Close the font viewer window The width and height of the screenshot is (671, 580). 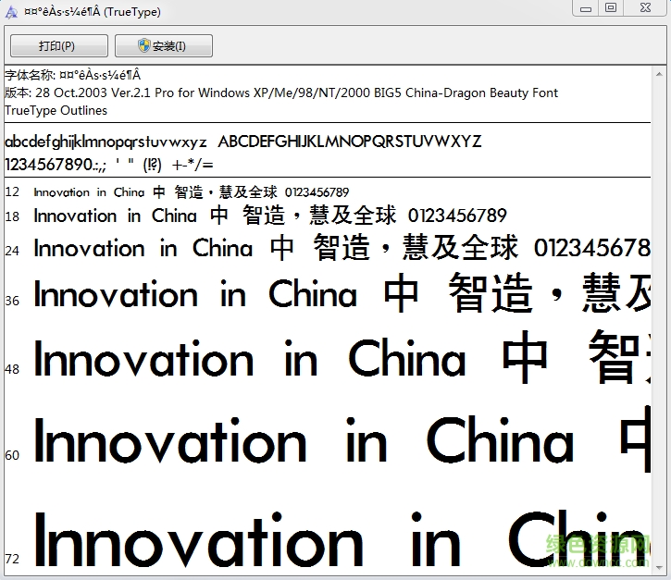tap(644, 8)
